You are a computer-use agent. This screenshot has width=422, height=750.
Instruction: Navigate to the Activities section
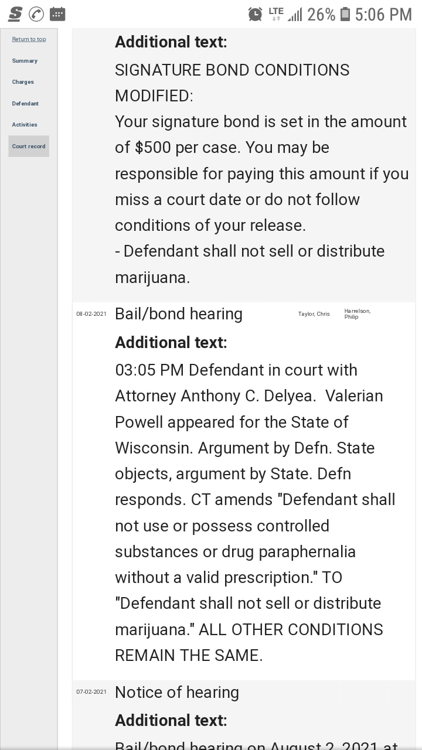point(25,125)
